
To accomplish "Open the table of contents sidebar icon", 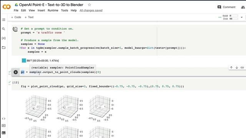I will (3, 20).
